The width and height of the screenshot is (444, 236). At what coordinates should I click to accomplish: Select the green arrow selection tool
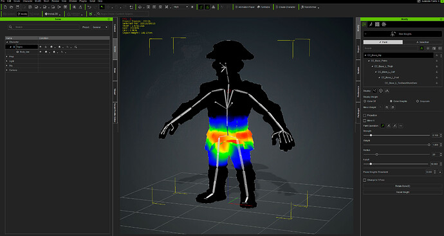(102, 7)
